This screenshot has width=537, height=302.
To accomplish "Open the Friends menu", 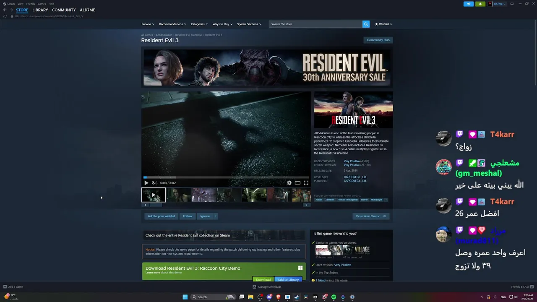I will (31, 4).
